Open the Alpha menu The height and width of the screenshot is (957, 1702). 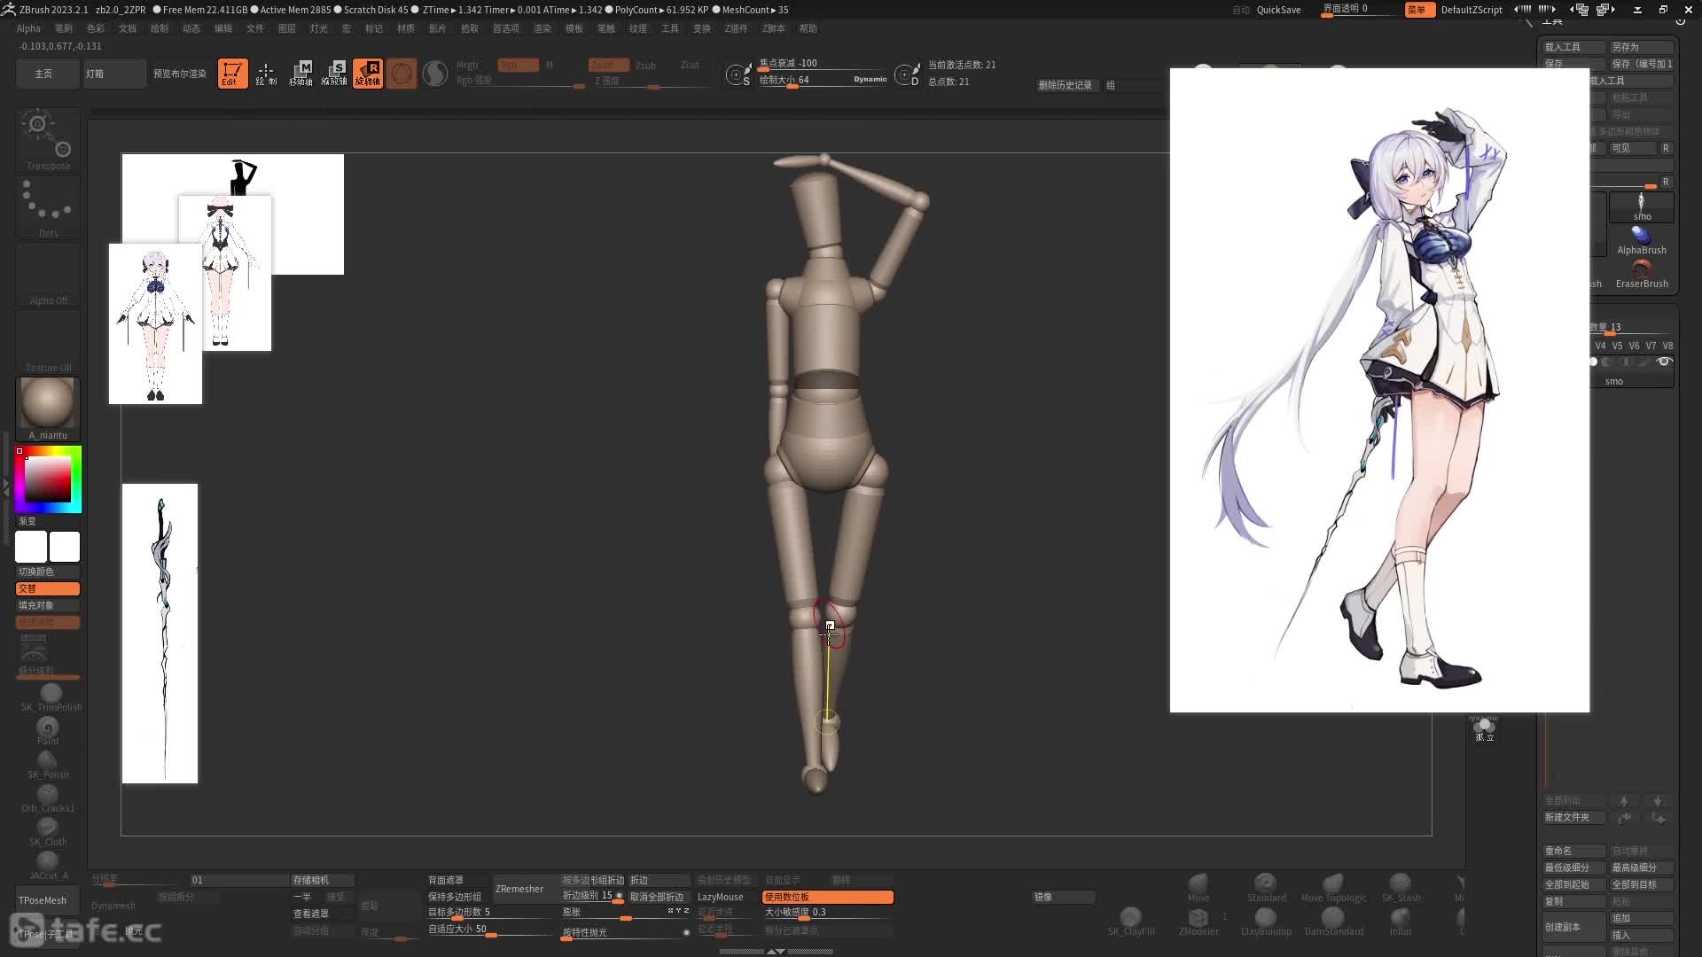28,28
